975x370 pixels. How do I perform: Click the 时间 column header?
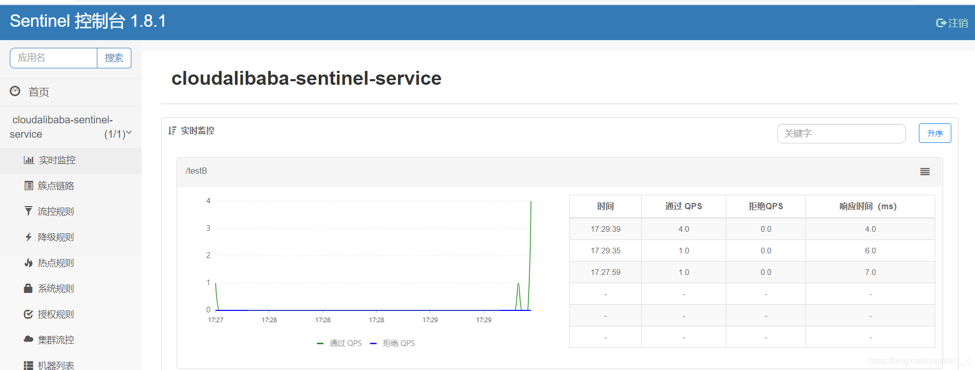pos(605,206)
